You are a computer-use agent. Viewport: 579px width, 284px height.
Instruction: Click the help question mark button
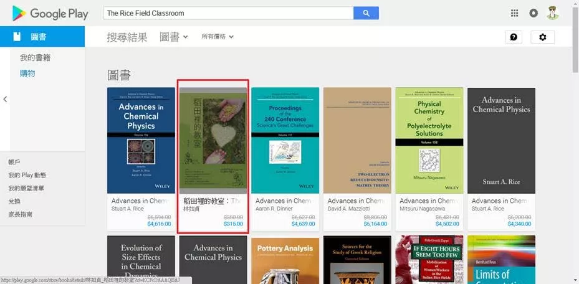click(514, 37)
